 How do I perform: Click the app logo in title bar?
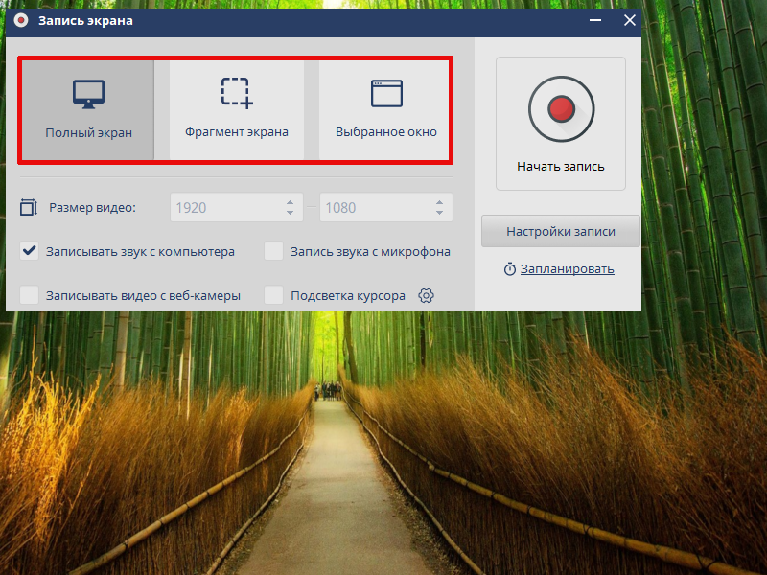20,20
